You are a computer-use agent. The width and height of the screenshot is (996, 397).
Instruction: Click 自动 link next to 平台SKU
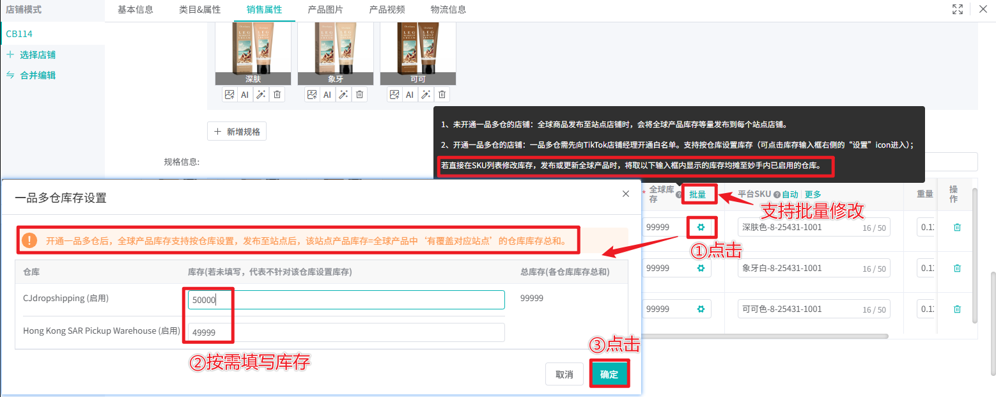[790, 194]
